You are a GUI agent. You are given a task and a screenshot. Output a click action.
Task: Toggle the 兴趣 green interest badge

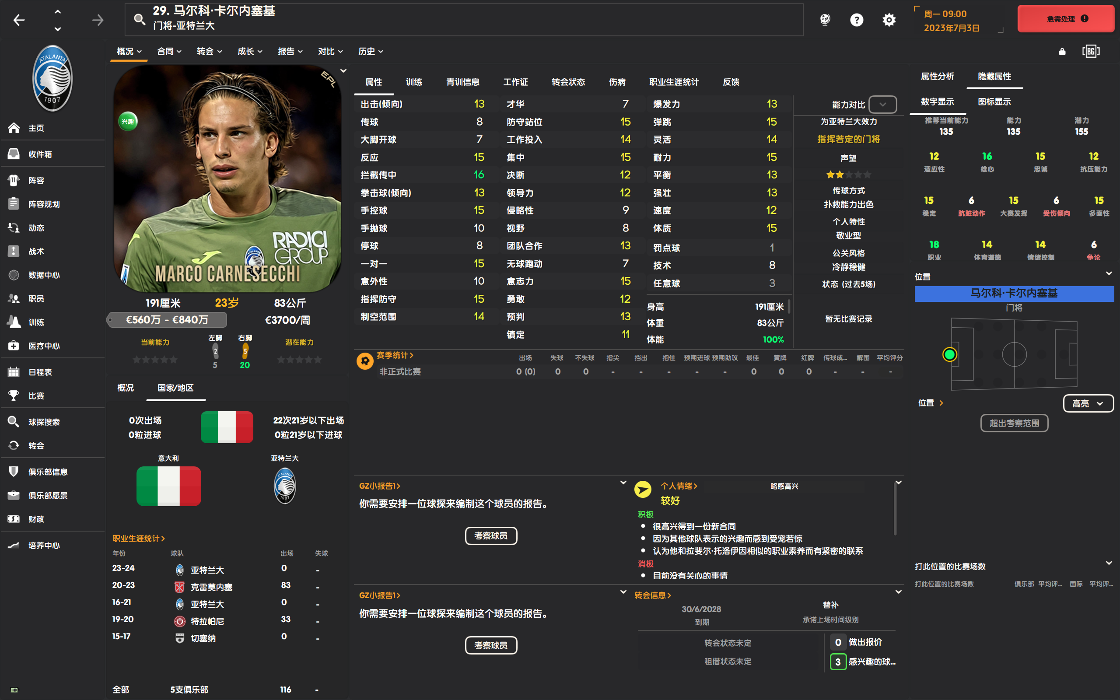(x=128, y=122)
